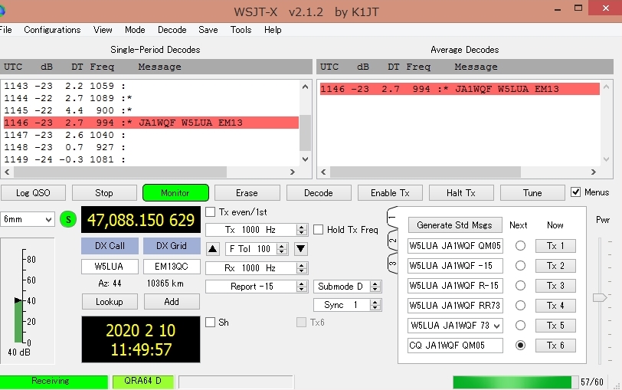Select the Next radio for Tx 1

[520, 246]
